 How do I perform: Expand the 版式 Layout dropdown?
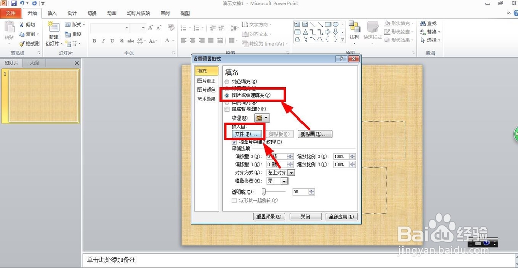coord(84,25)
